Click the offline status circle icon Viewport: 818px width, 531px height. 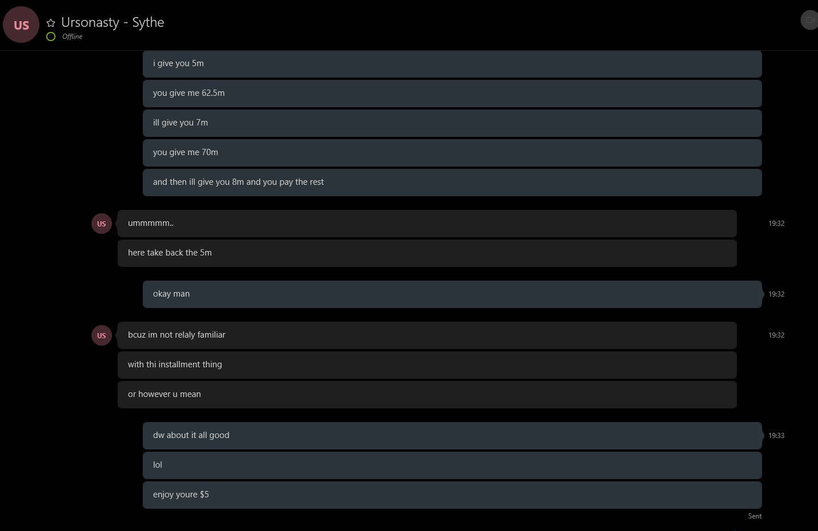click(x=51, y=37)
